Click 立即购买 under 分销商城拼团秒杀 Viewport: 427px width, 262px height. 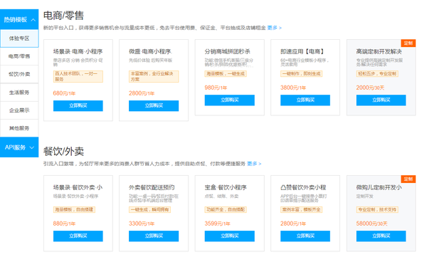pos(230,100)
